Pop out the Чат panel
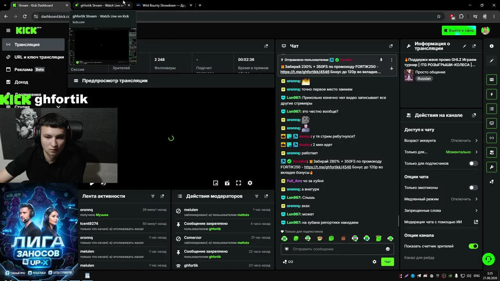Screen dimensions: 500x281 [x=391, y=46]
